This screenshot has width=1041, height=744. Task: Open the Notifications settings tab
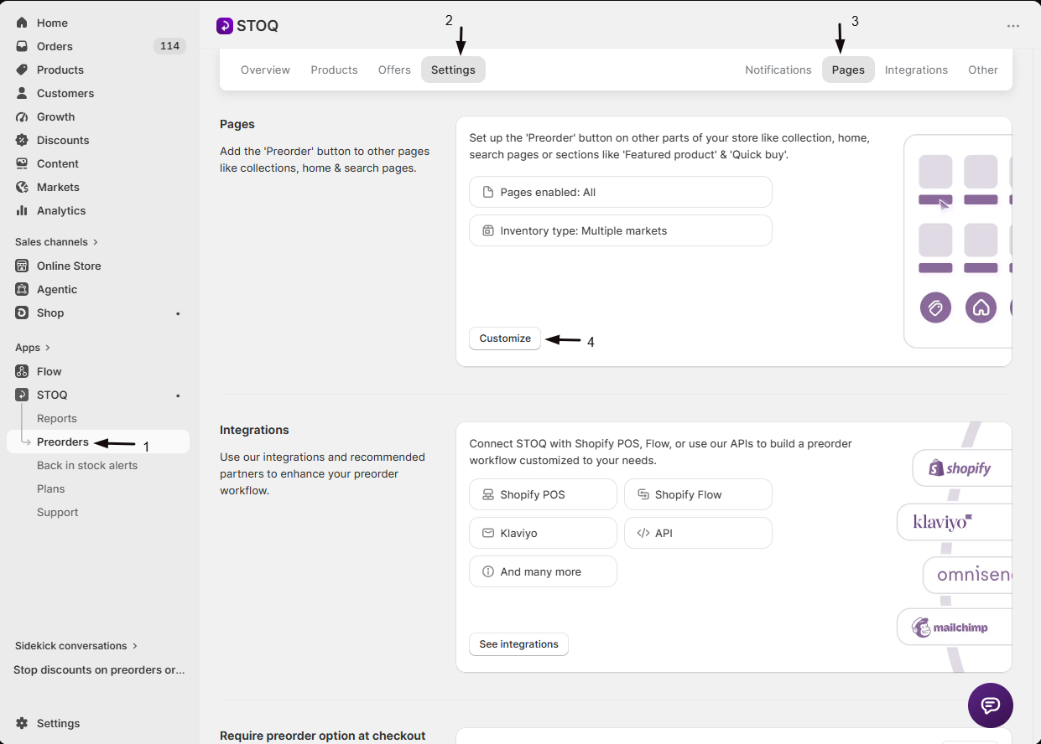(x=778, y=70)
